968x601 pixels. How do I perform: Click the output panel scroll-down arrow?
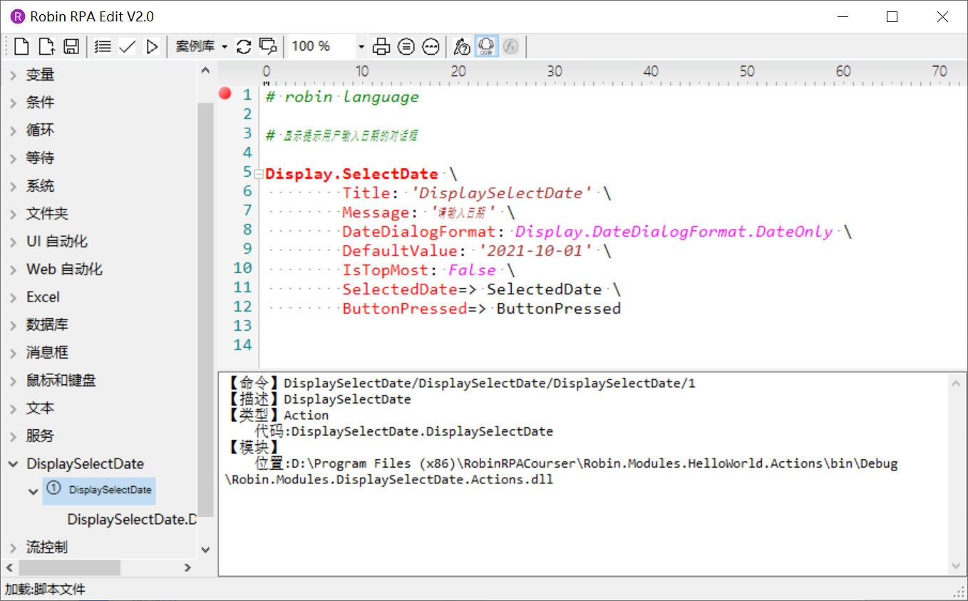[x=957, y=566]
